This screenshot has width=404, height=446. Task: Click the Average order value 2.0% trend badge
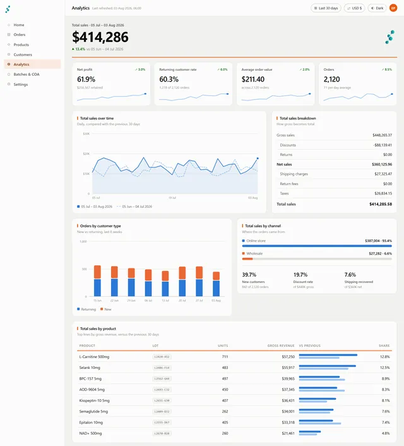[x=304, y=69]
